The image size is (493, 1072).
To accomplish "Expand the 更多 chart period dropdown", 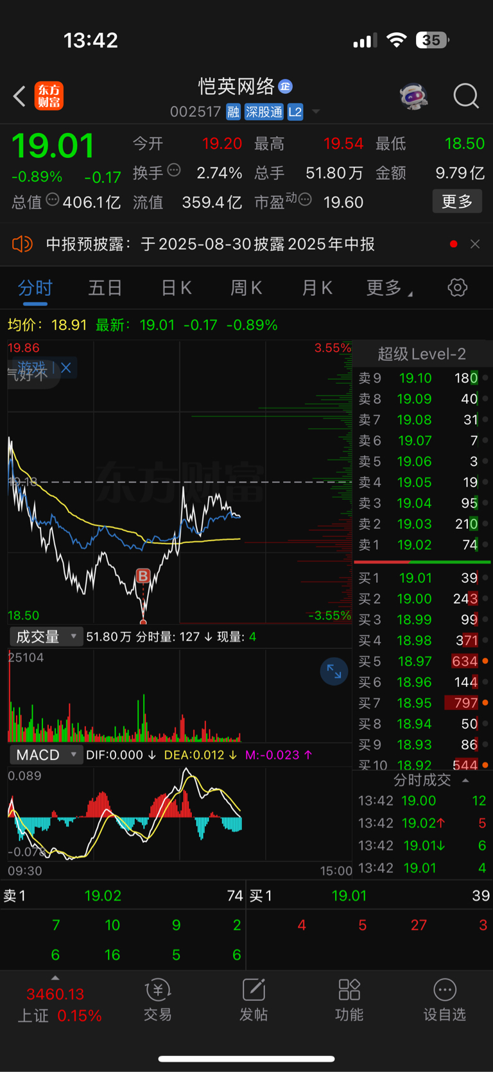I will point(389,288).
